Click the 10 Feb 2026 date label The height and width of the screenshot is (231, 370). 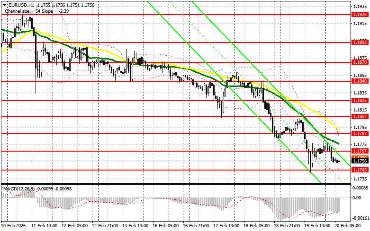(x=14, y=226)
